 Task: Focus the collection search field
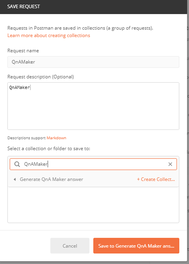(x=95, y=164)
